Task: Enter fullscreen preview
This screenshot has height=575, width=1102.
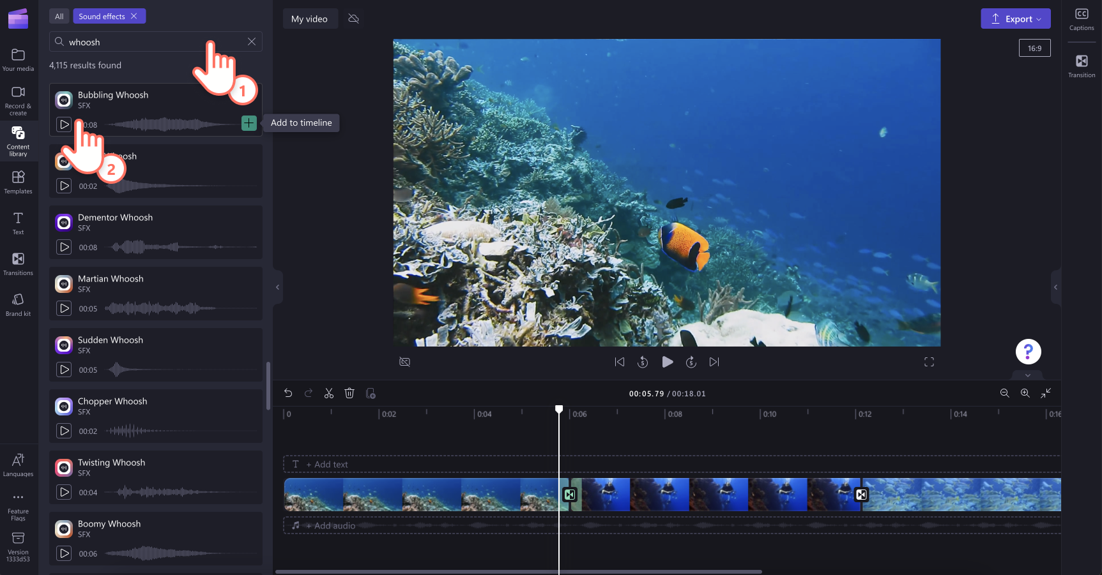Action: 929,362
